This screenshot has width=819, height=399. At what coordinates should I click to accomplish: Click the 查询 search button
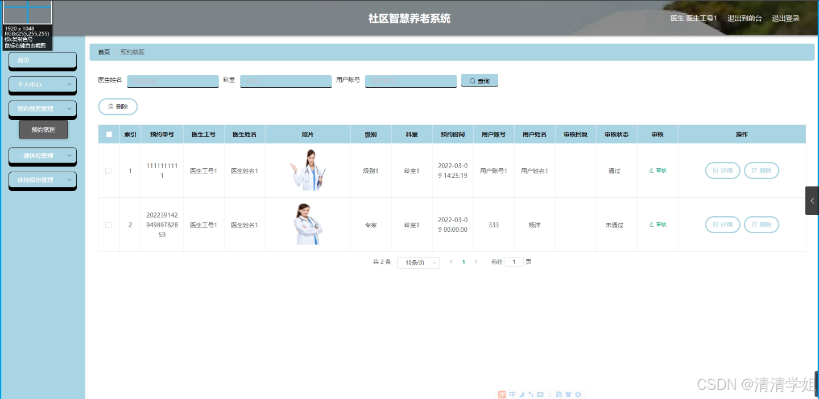pyautogui.click(x=479, y=81)
